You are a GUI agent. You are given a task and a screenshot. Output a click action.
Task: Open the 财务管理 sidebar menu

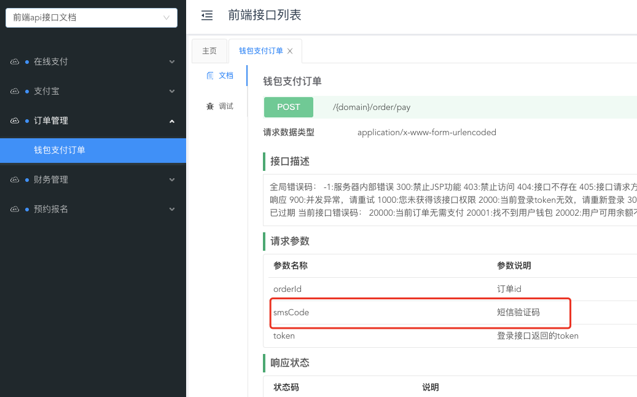click(93, 179)
